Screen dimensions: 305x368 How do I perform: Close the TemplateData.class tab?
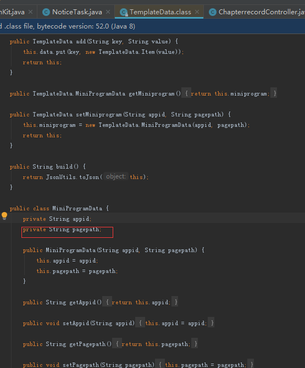(x=197, y=12)
